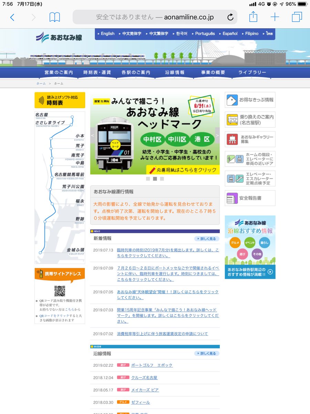Click pink 遊び circle in 沿線おすすめ情報
This screenshot has height=414, width=310.
tap(242, 254)
